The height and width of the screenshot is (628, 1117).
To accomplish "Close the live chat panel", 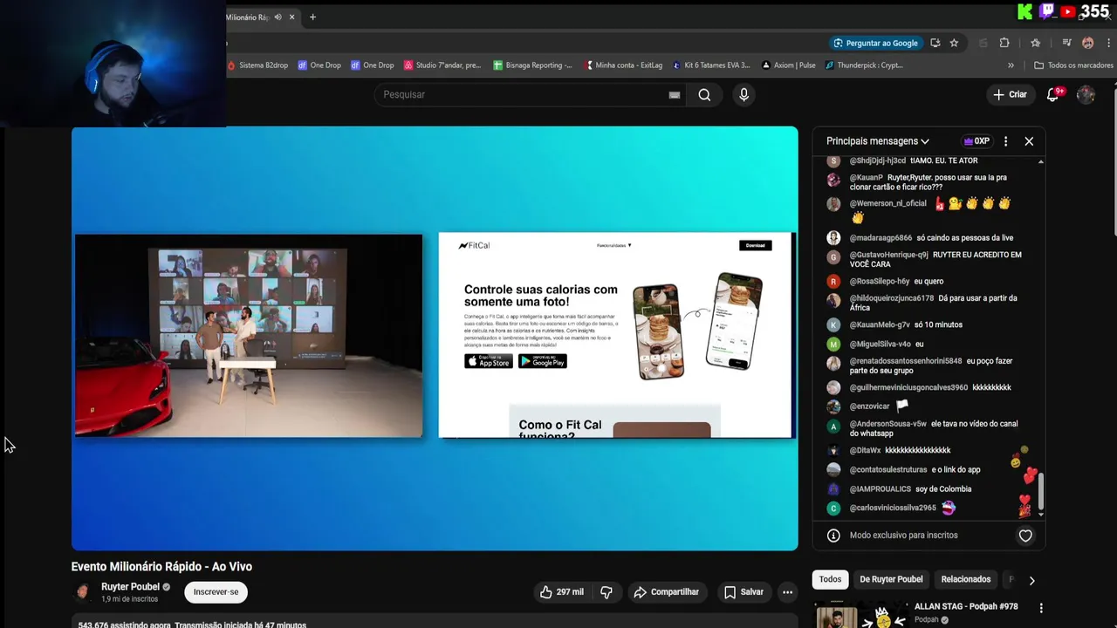I will (1029, 140).
